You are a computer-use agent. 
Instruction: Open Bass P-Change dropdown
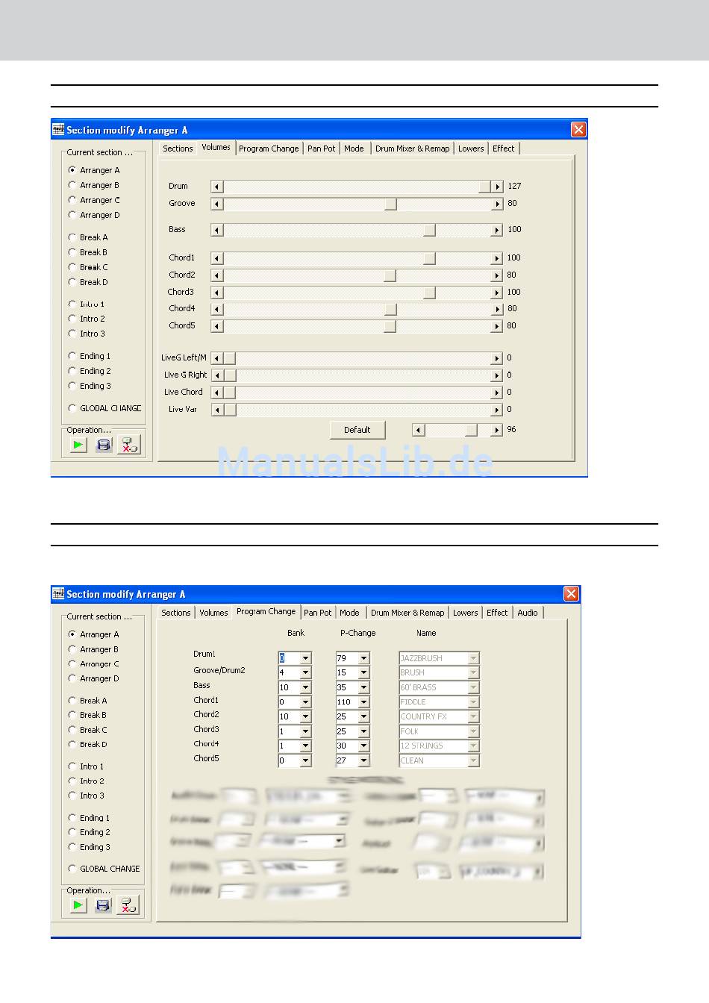tap(363, 687)
